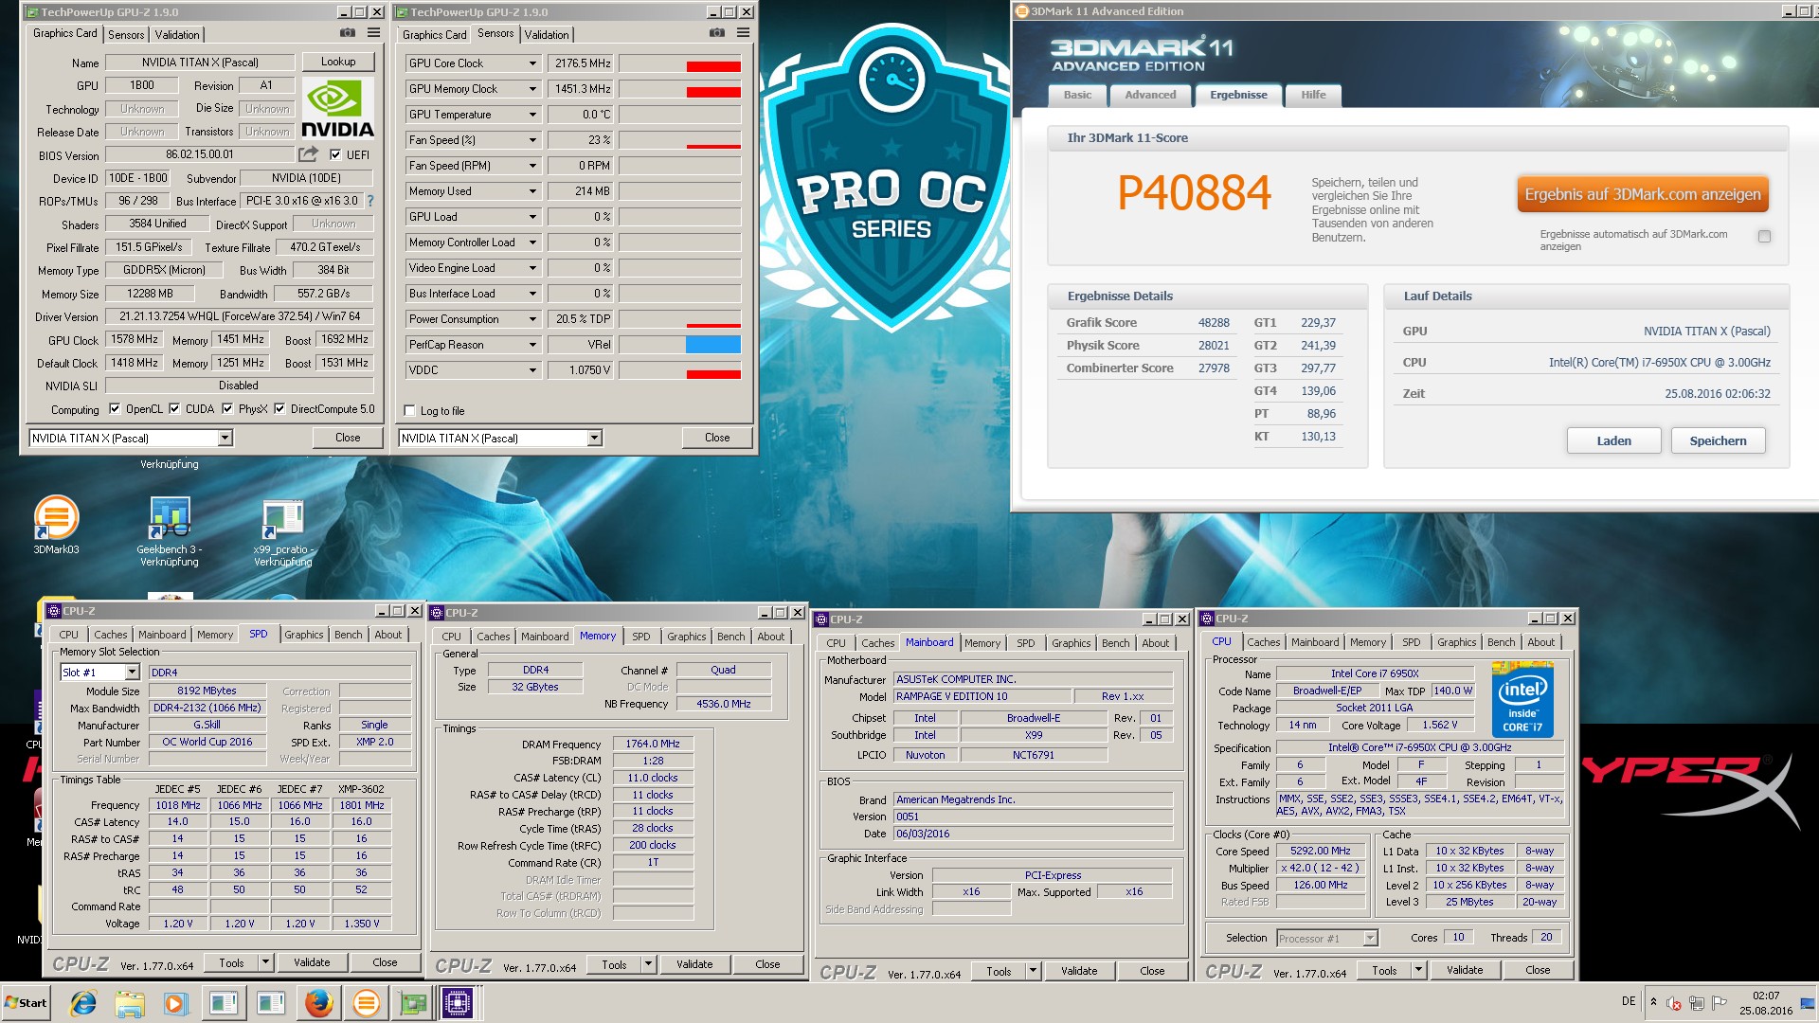This screenshot has height=1023, width=1819.
Task: Open Advanced tab in 3DMark 11
Action: click(x=1150, y=95)
